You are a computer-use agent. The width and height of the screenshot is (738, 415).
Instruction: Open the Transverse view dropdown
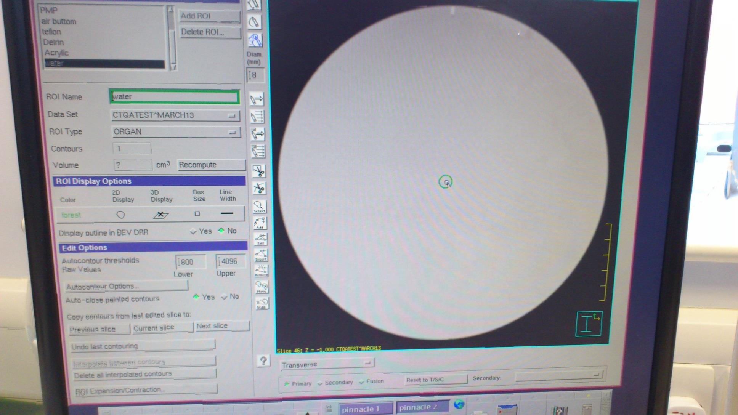(x=327, y=364)
